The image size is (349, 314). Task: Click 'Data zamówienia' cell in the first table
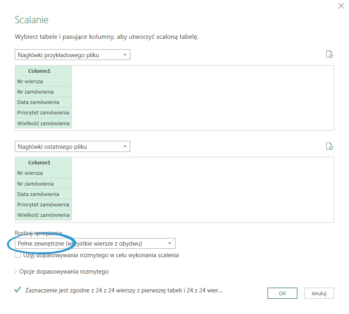coord(43,102)
